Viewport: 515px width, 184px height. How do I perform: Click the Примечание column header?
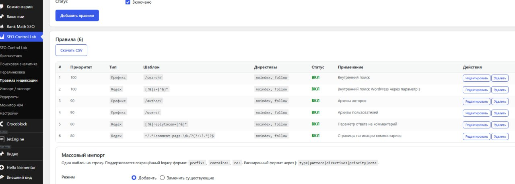[x=351, y=67]
